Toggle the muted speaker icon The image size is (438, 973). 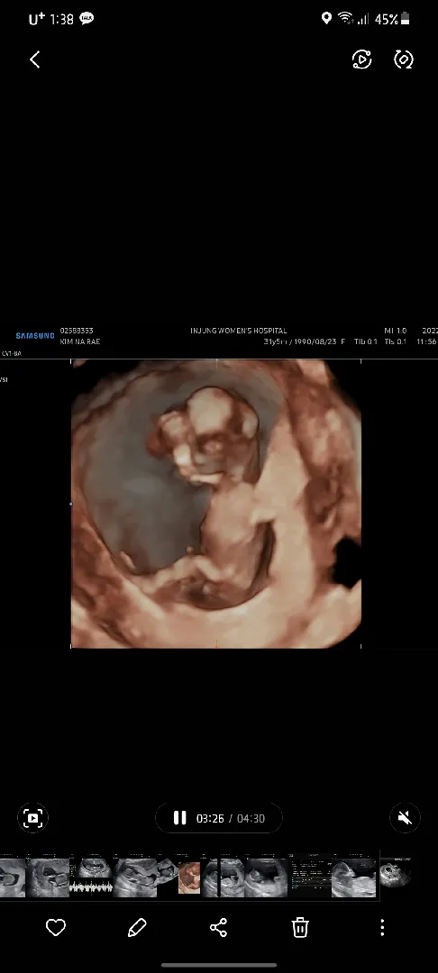coord(406,818)
